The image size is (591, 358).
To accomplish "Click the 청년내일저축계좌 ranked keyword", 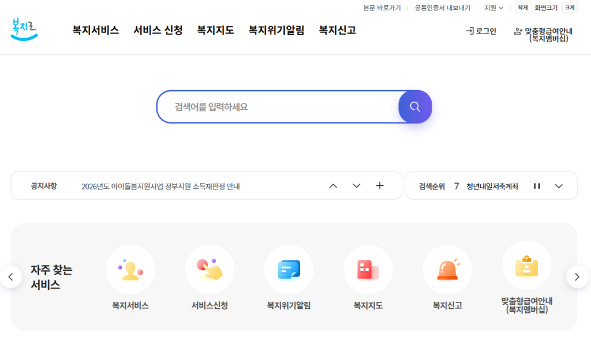I will [492, 187].
